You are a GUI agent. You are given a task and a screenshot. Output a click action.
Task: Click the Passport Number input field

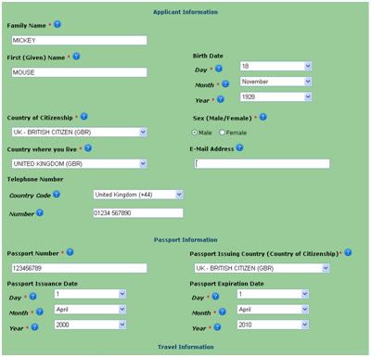coord(80,268)
